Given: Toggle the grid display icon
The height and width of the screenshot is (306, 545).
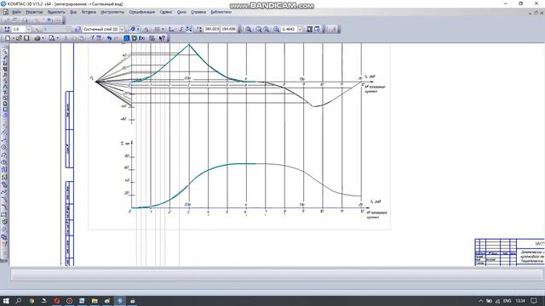Looking at the screenshot, I should 157,30.
